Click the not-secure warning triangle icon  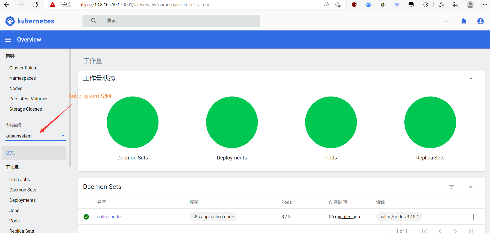[x=52, y=5]
